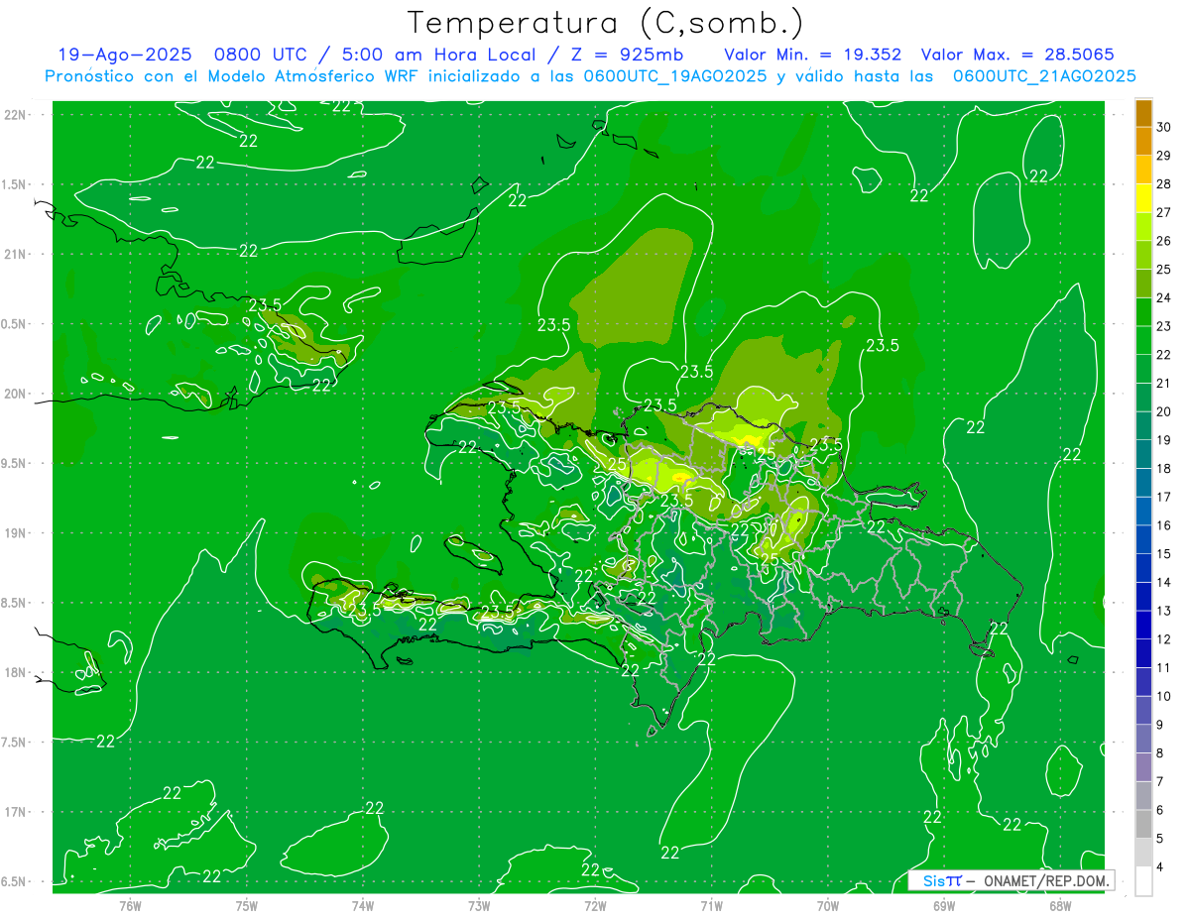Click the '74W' longitude axis label
This screenshot has height=919, width=1190.
(x=363, y=906)
